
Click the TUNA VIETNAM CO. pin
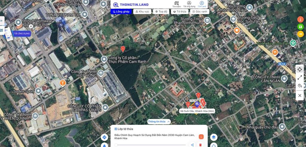(85, 15)
